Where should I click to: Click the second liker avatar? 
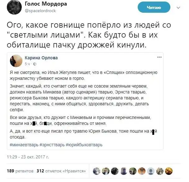[x=106, y=171]
